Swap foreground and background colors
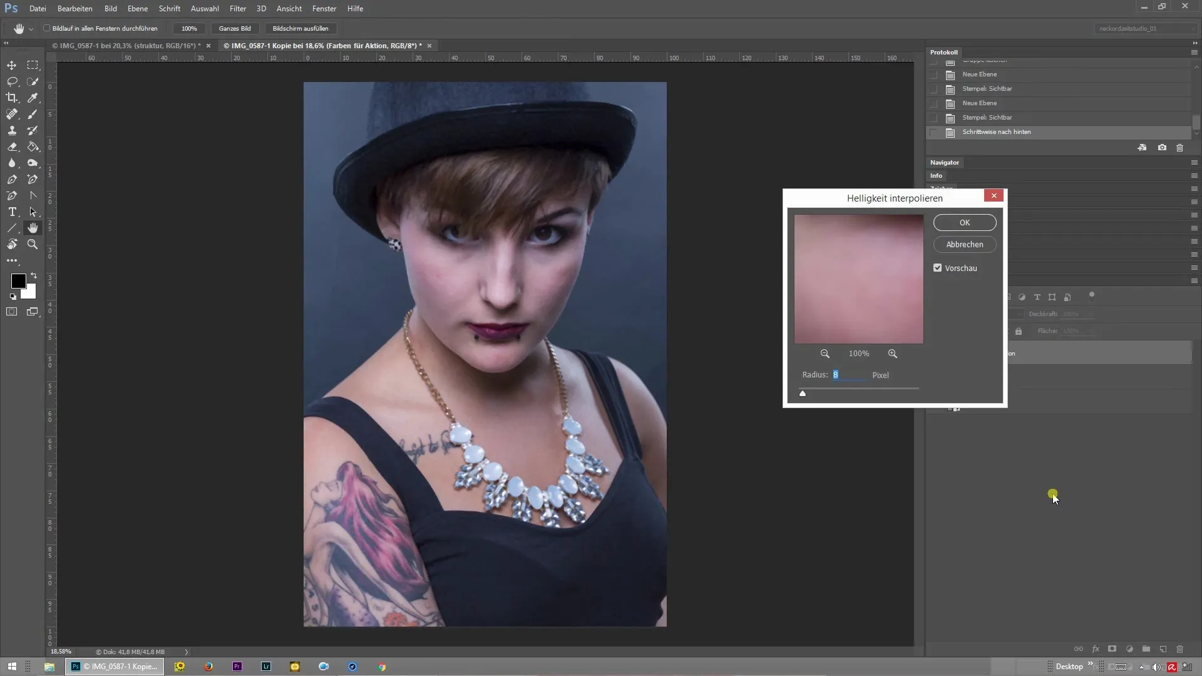Image resolution: width=1202 pixels, height=676 pixels. click(34, 275)
